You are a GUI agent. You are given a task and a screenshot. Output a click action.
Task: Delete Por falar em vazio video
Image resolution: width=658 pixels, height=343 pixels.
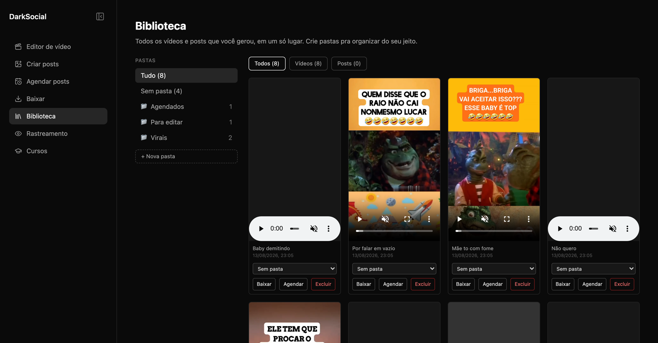click(423, 284)
